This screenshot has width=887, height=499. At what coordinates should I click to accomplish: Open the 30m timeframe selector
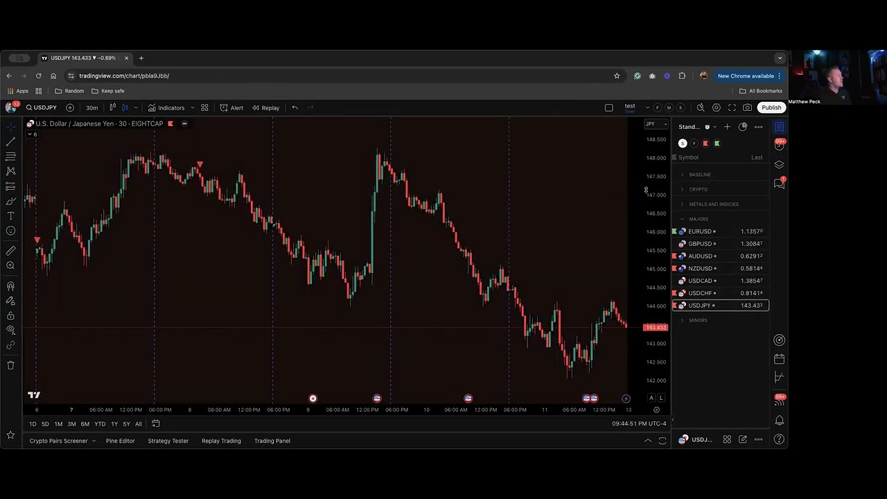(91, 107)
